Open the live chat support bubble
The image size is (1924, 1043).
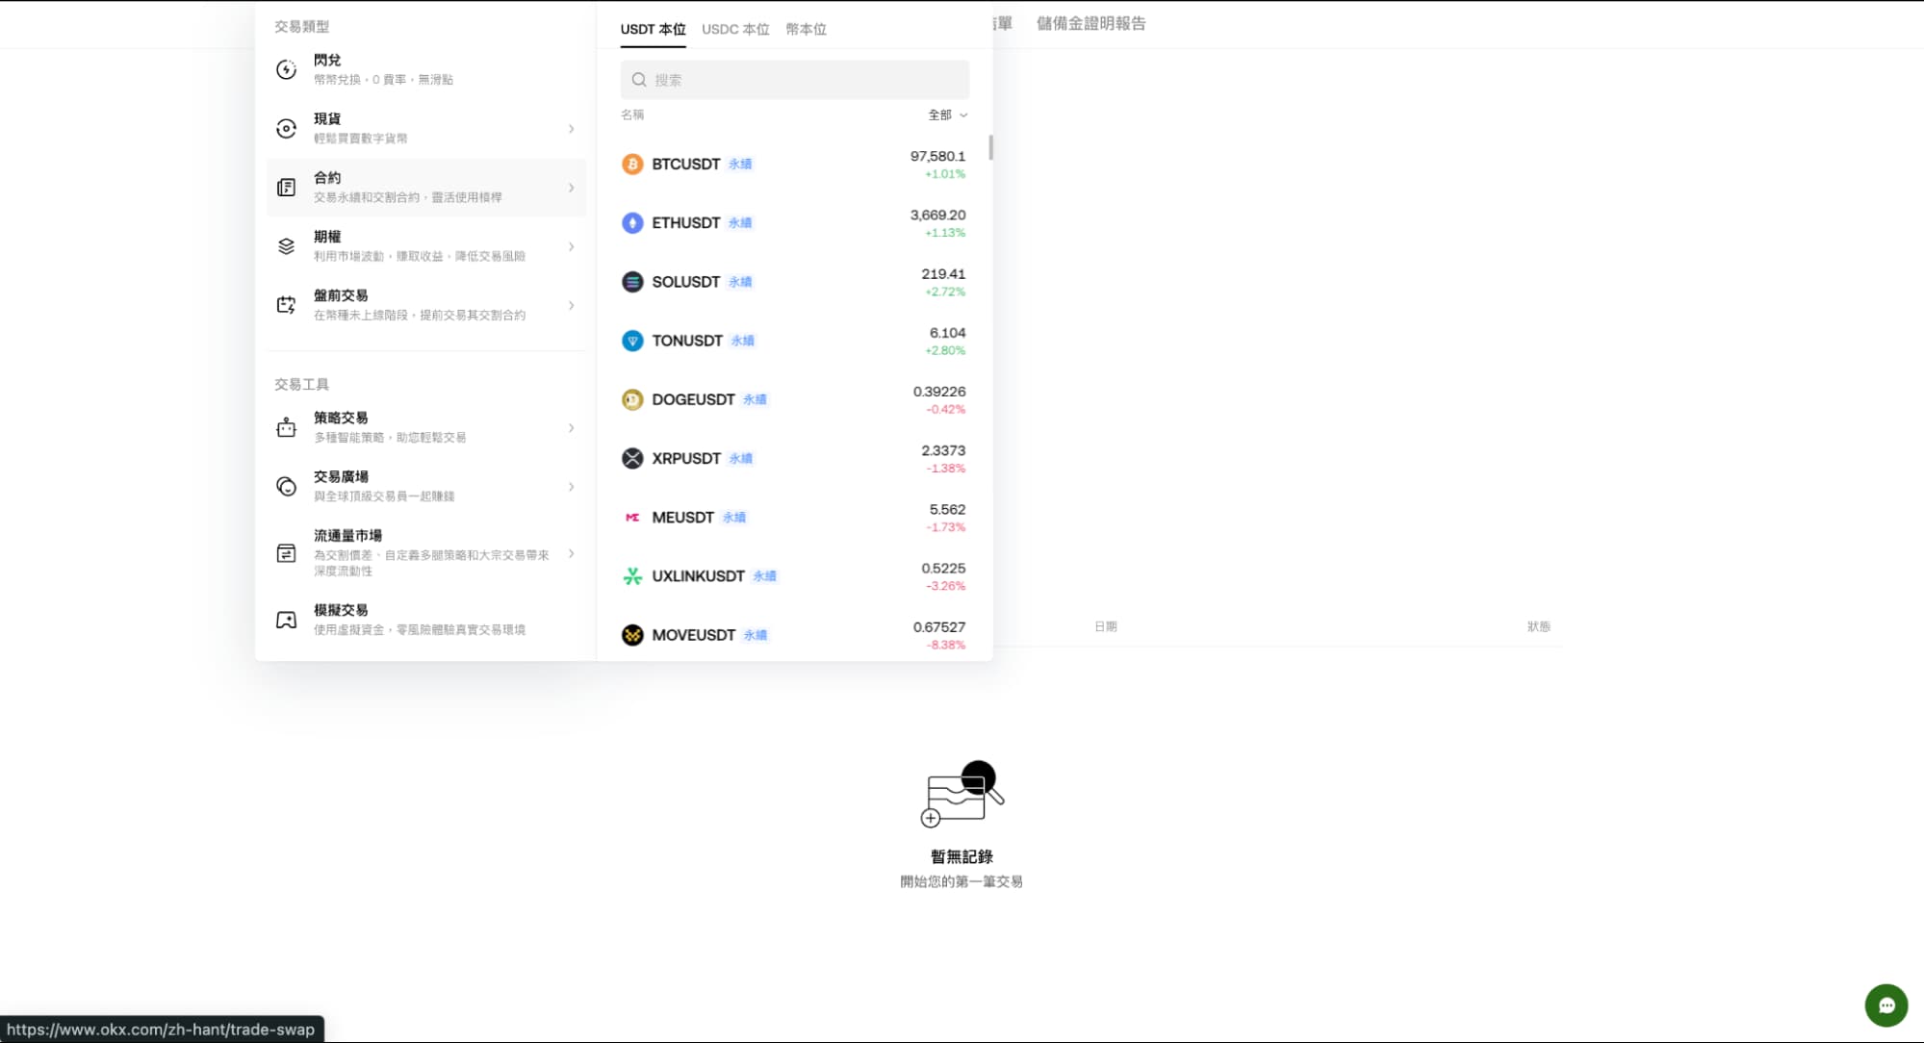(1886, 1005)
